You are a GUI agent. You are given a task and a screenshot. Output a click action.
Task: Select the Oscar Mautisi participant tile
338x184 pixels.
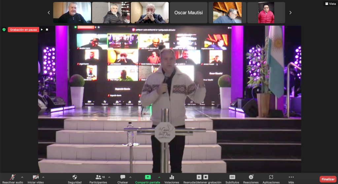[x=188, y=13]
